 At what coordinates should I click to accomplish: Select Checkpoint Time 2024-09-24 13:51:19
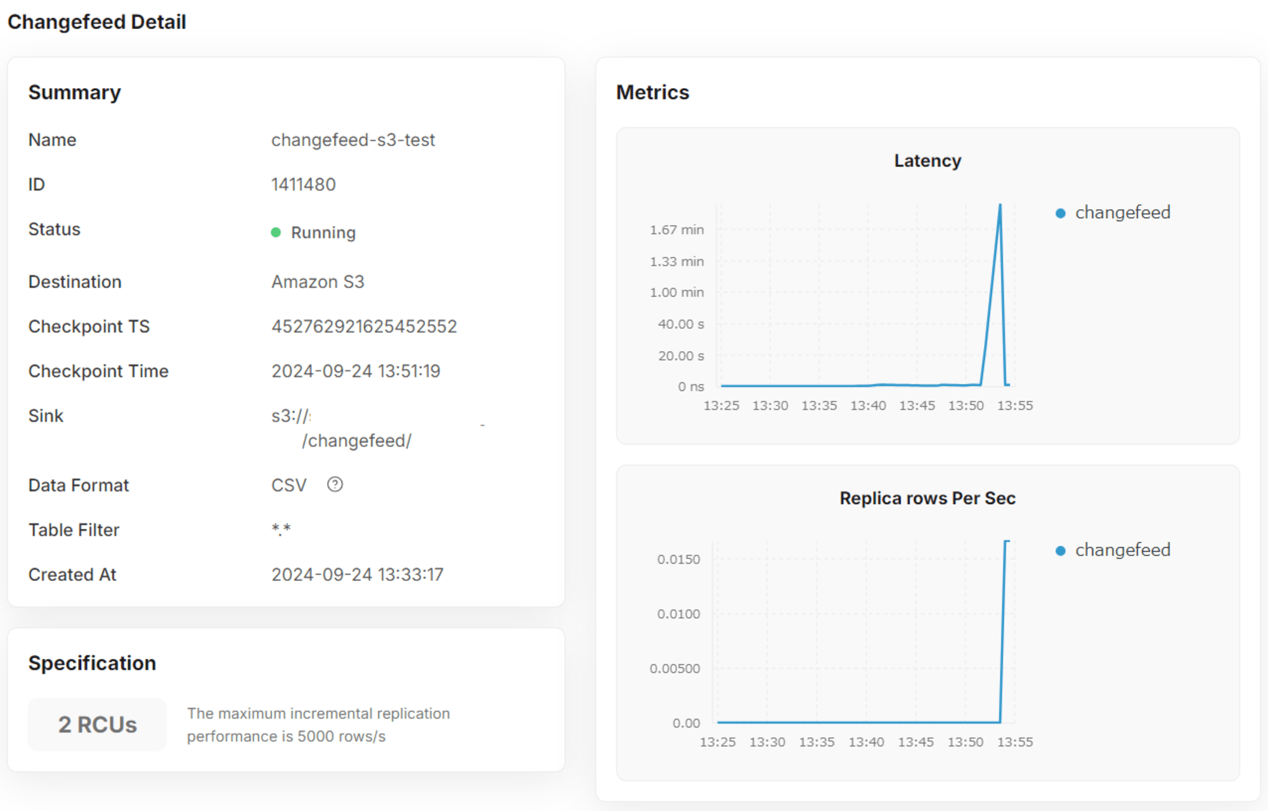click(356, 371)
